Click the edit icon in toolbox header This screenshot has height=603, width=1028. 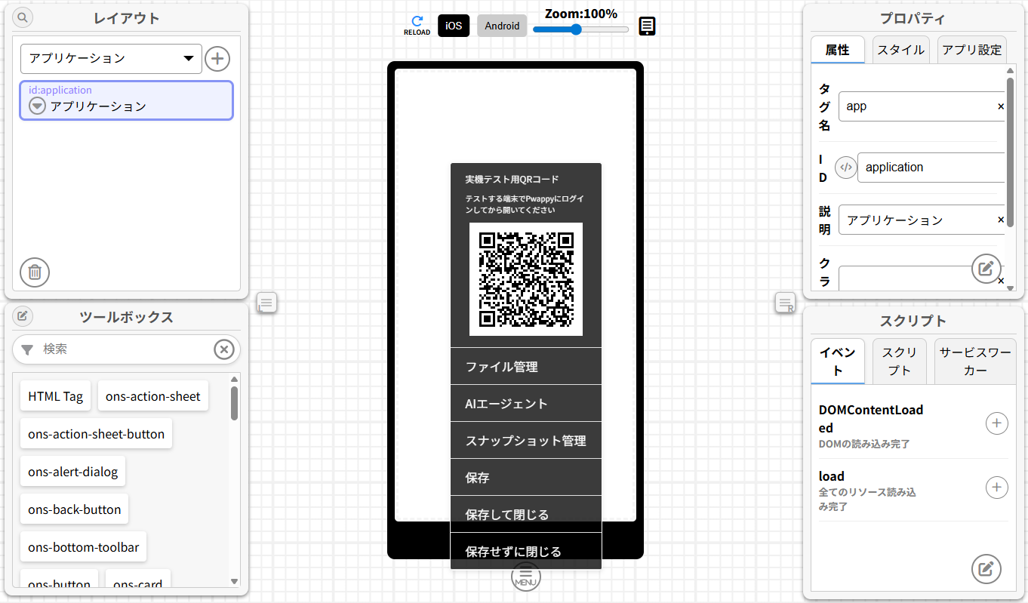[x=23, y=315]
